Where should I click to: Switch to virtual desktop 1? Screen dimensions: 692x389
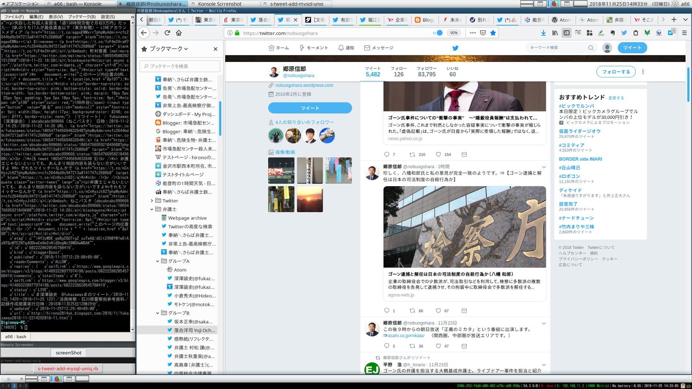(3, 386)
